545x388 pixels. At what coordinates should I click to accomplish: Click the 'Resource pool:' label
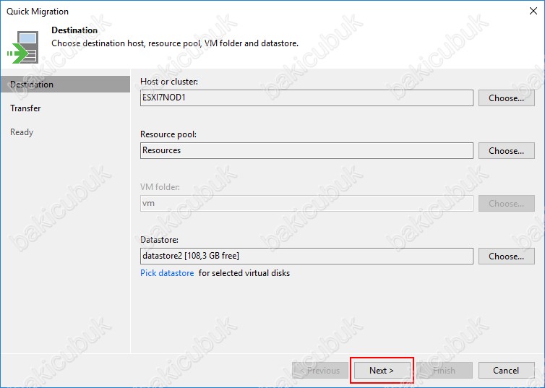coord(168,134)
